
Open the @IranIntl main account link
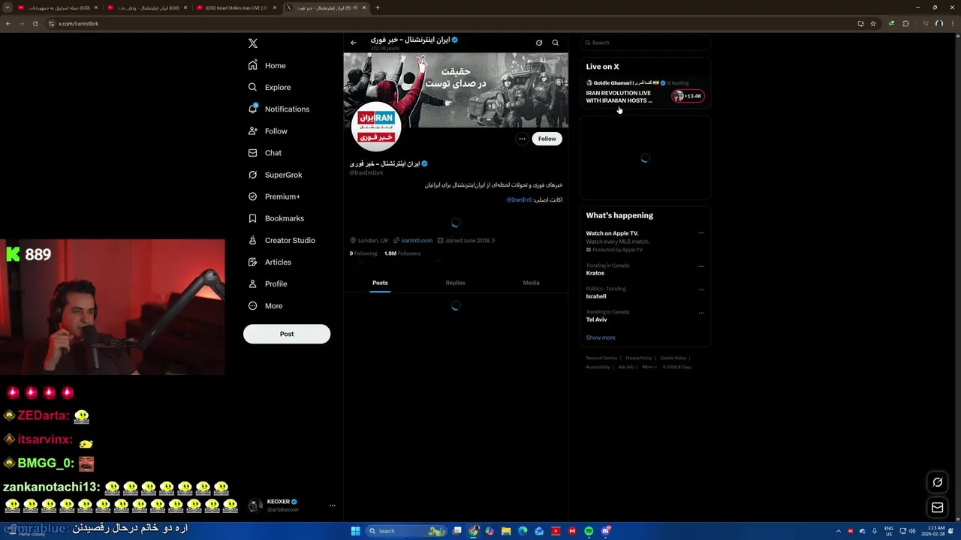[x=519, y=199]
